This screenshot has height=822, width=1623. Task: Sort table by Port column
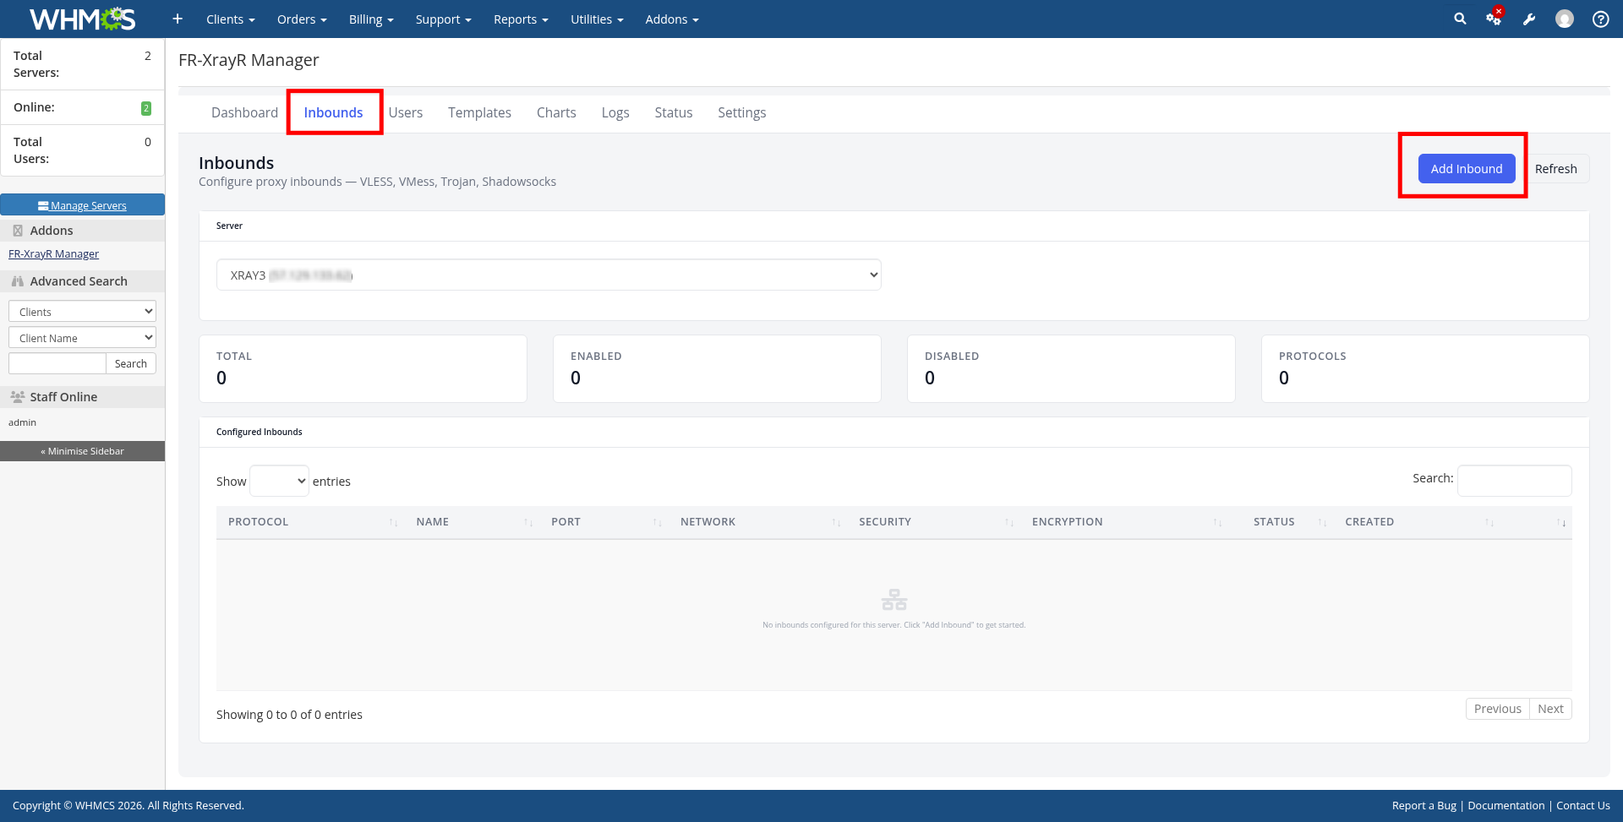pos(566,522)
